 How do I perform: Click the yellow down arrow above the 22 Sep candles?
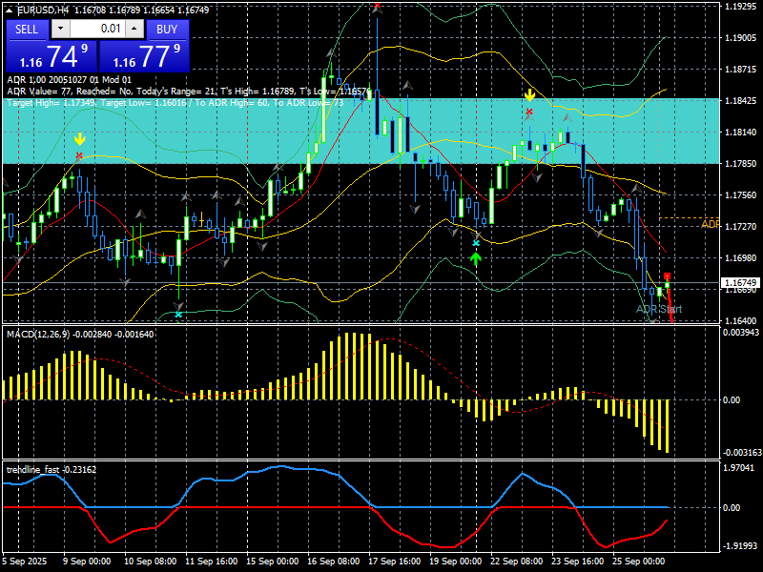click(529, 94)
